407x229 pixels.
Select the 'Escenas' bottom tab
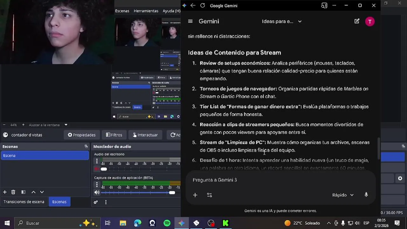click(x=59, y=202)
